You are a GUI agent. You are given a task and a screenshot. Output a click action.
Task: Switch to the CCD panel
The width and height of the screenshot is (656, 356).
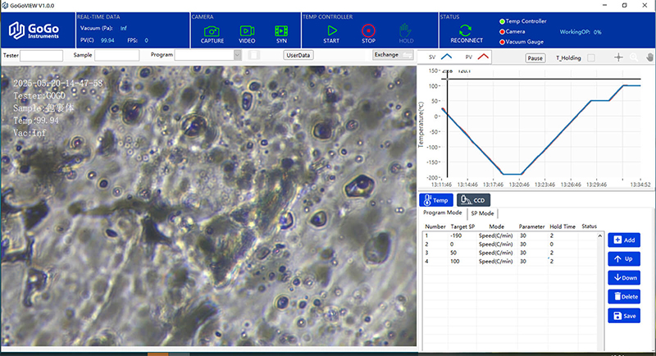click(x=472, y=199)
